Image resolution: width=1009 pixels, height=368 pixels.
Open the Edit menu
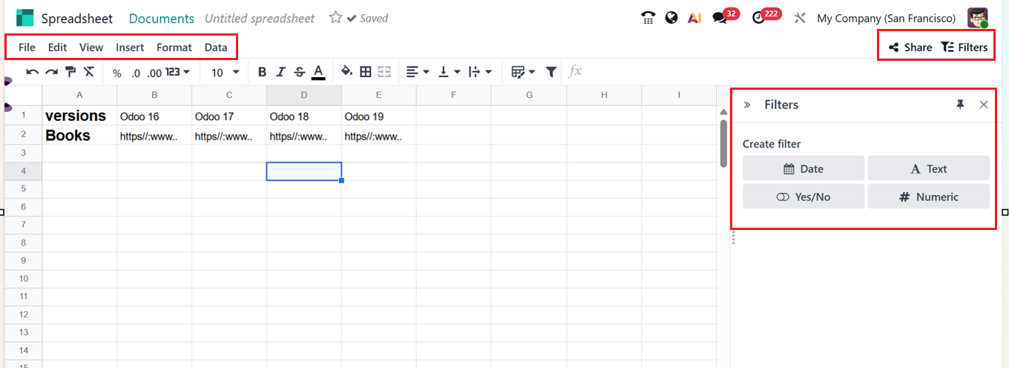point(58,47)
